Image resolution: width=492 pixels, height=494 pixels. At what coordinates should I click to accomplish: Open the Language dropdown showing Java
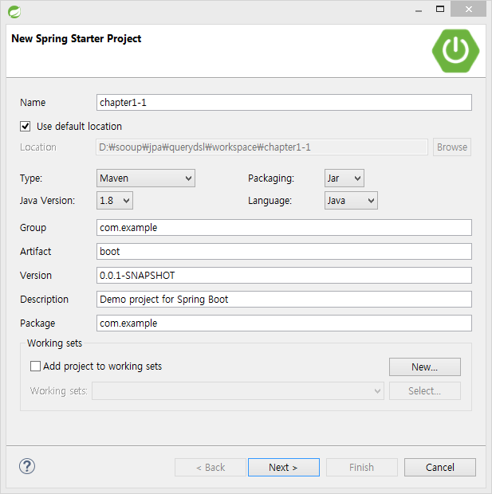(351, 200)
